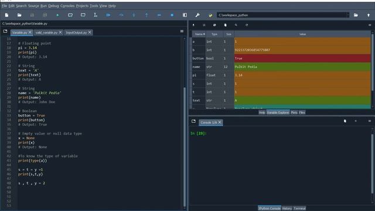Close Console 1/A tab
This screenshot has width=375, height=211.
pyautogui.click(x=220, y=122)
